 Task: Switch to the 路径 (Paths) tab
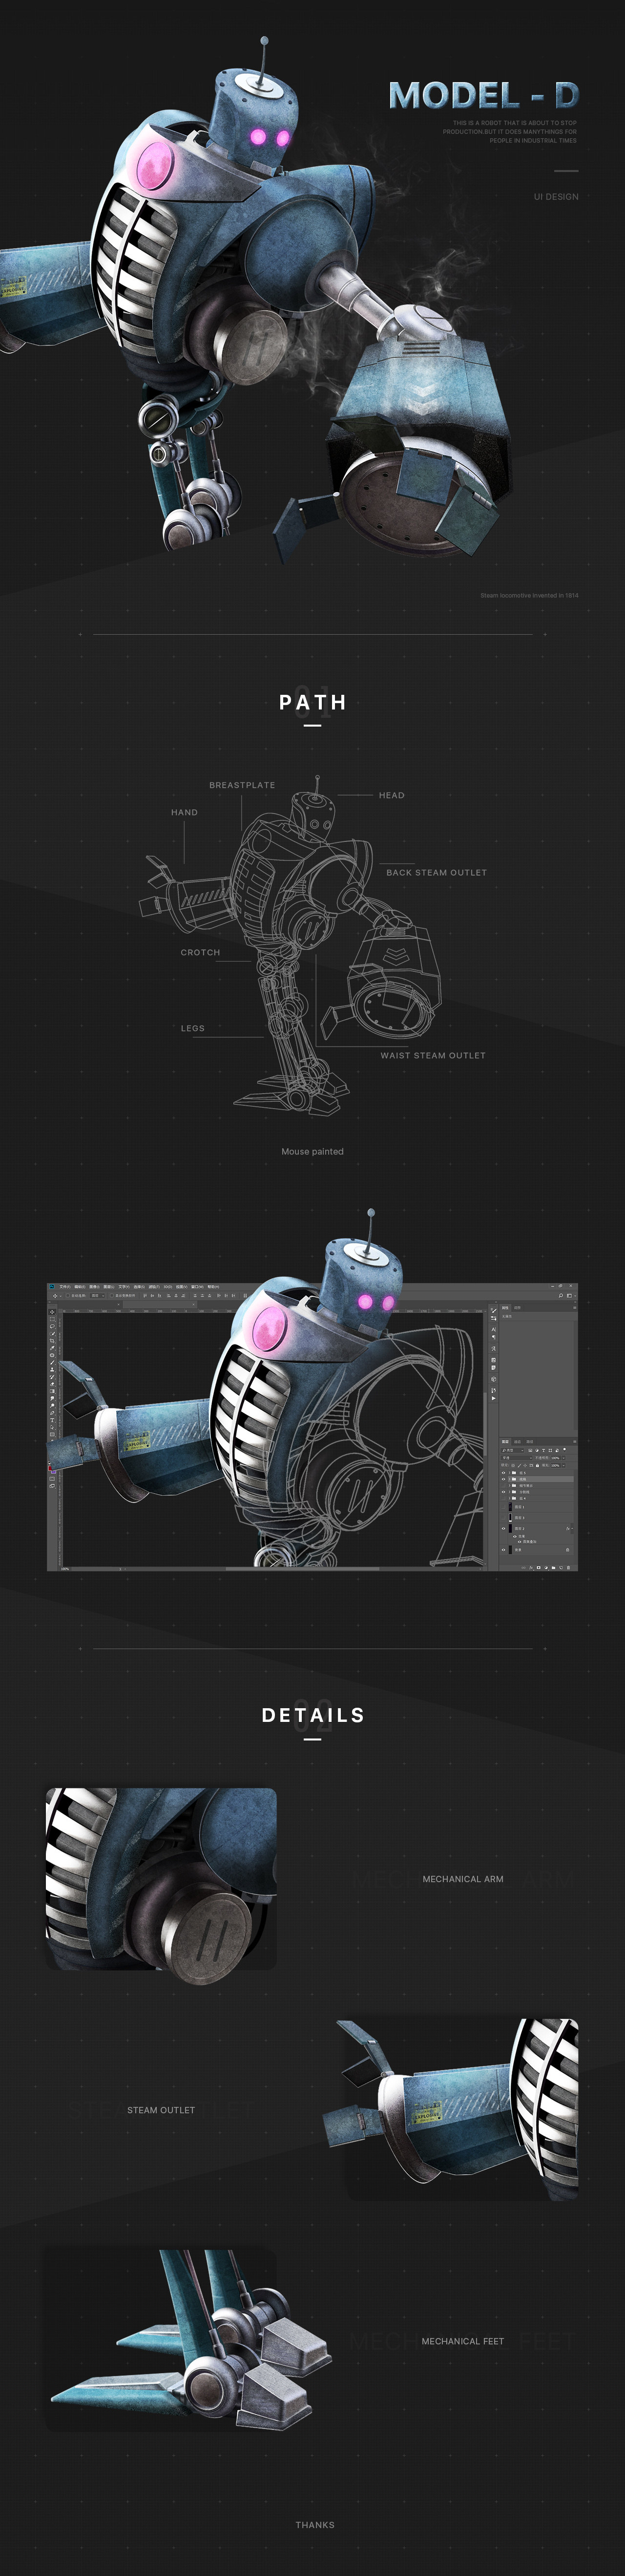530,1442
